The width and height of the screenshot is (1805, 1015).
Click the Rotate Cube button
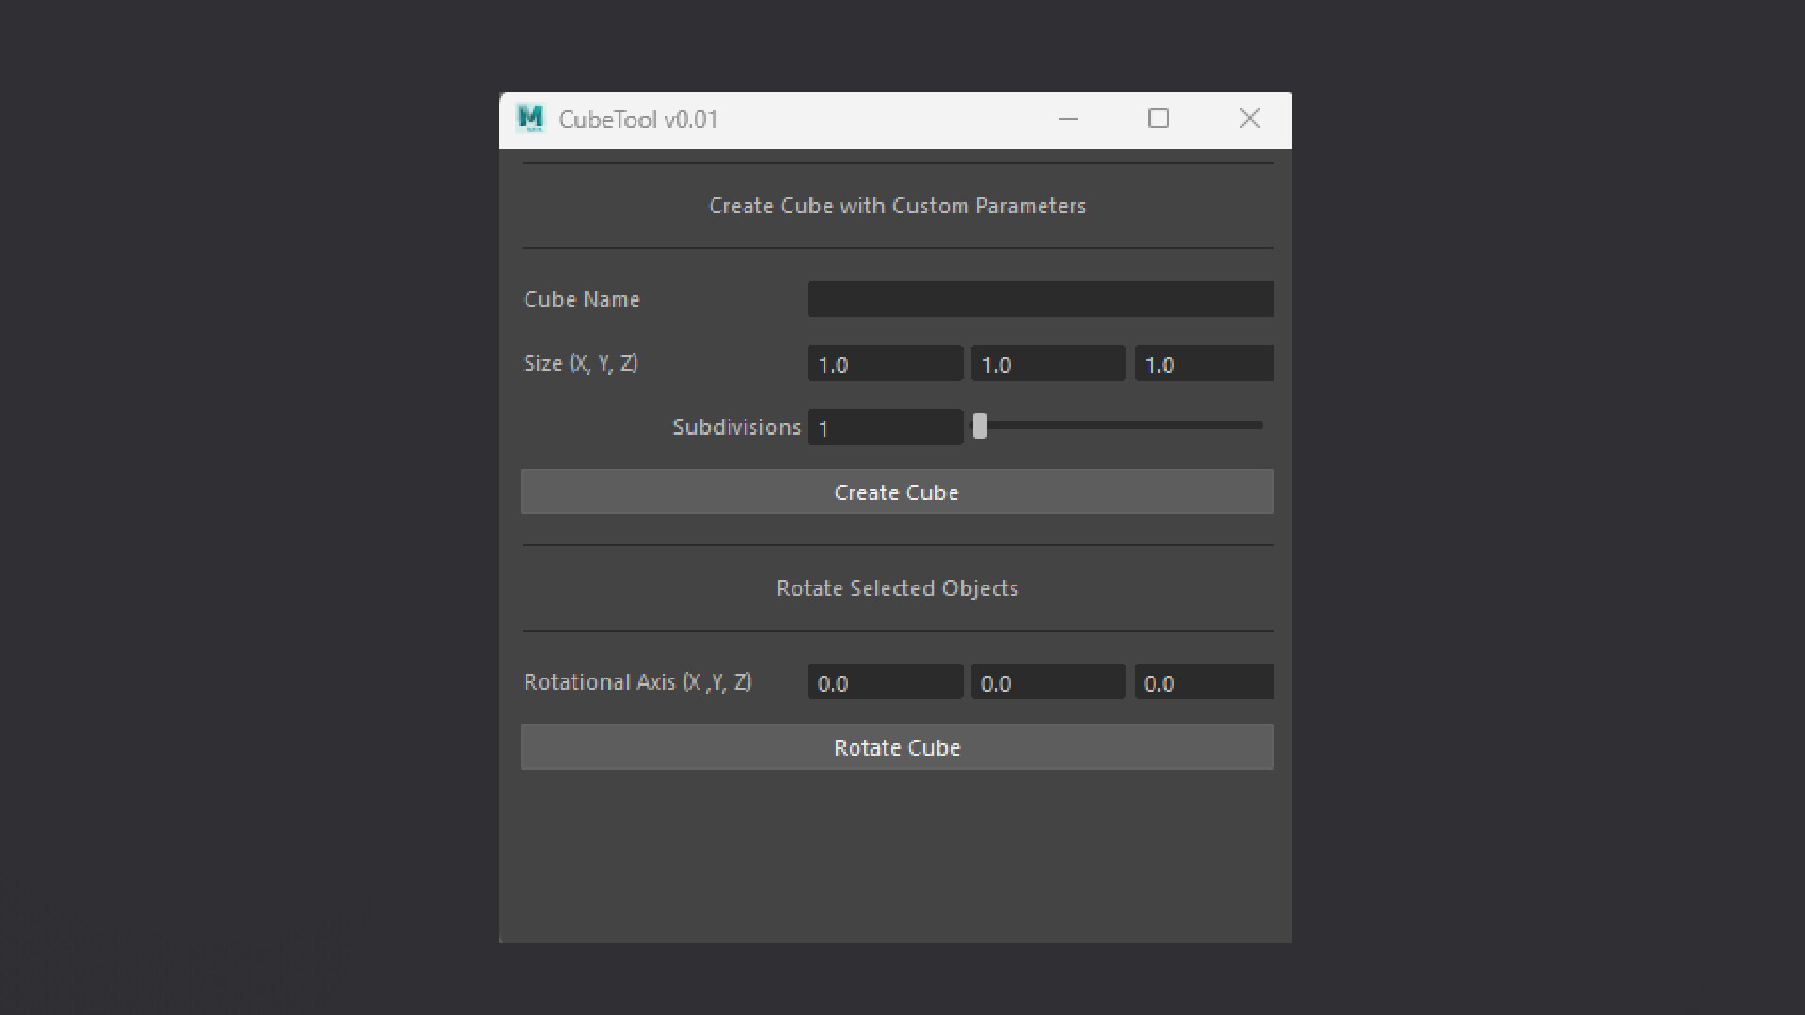(896, 747)
